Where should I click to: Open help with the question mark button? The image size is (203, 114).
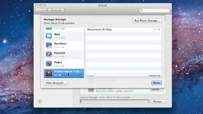(x=40, y=102)
